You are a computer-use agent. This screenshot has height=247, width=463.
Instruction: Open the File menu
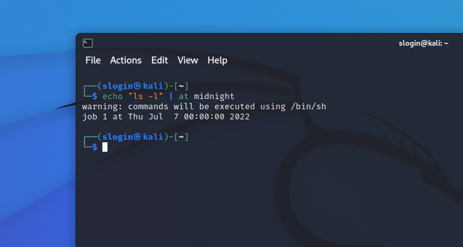[x=93, y=60]
